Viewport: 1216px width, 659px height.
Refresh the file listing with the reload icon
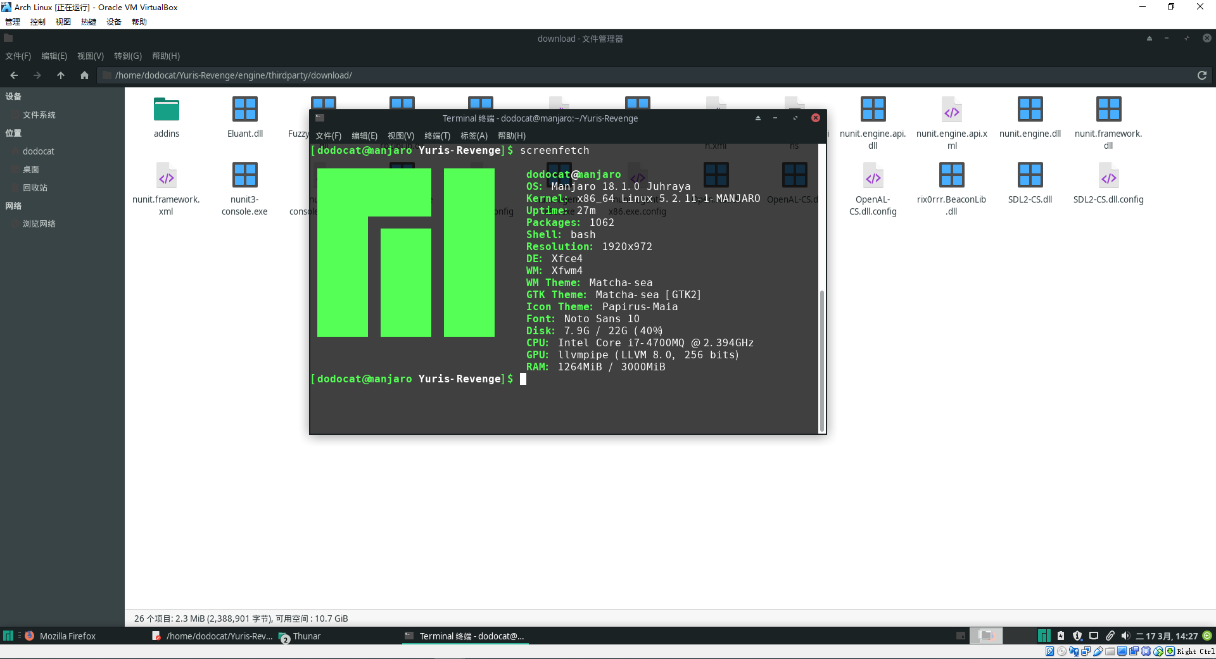(x=1201, y=75)
